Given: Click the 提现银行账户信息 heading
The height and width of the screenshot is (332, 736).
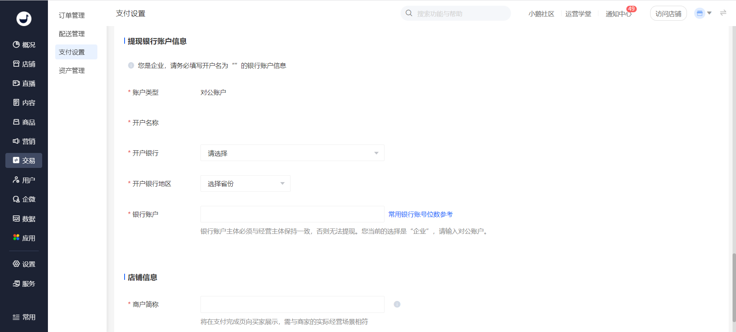Looking at the screenshot, I should tap(157, 41).
